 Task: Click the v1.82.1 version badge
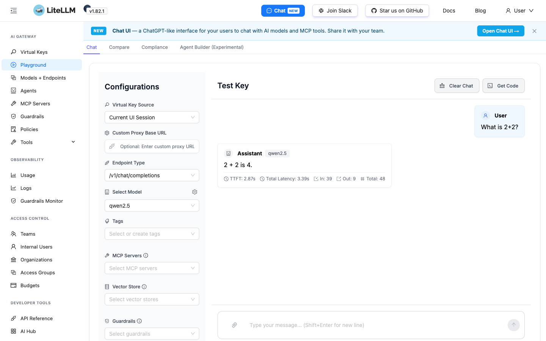click(97, 11)
